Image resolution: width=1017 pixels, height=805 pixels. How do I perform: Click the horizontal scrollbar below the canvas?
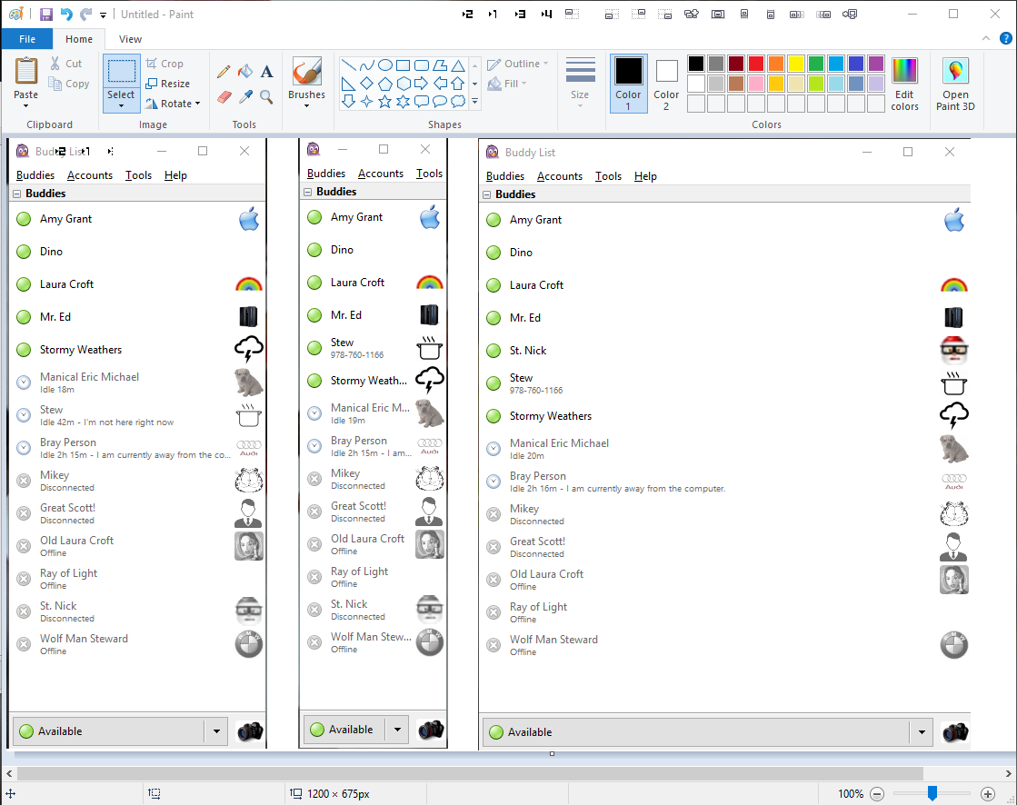pyautogui.click(x=454, y=773)
